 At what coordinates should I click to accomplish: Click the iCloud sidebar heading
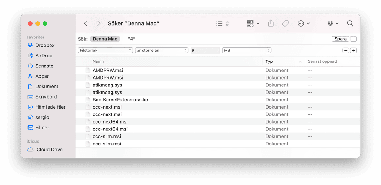click(x=33, y=141)
